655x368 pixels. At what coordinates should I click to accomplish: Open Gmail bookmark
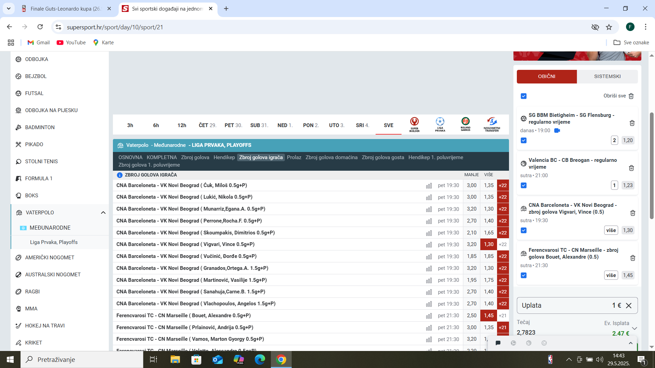[x=39, y=43]
